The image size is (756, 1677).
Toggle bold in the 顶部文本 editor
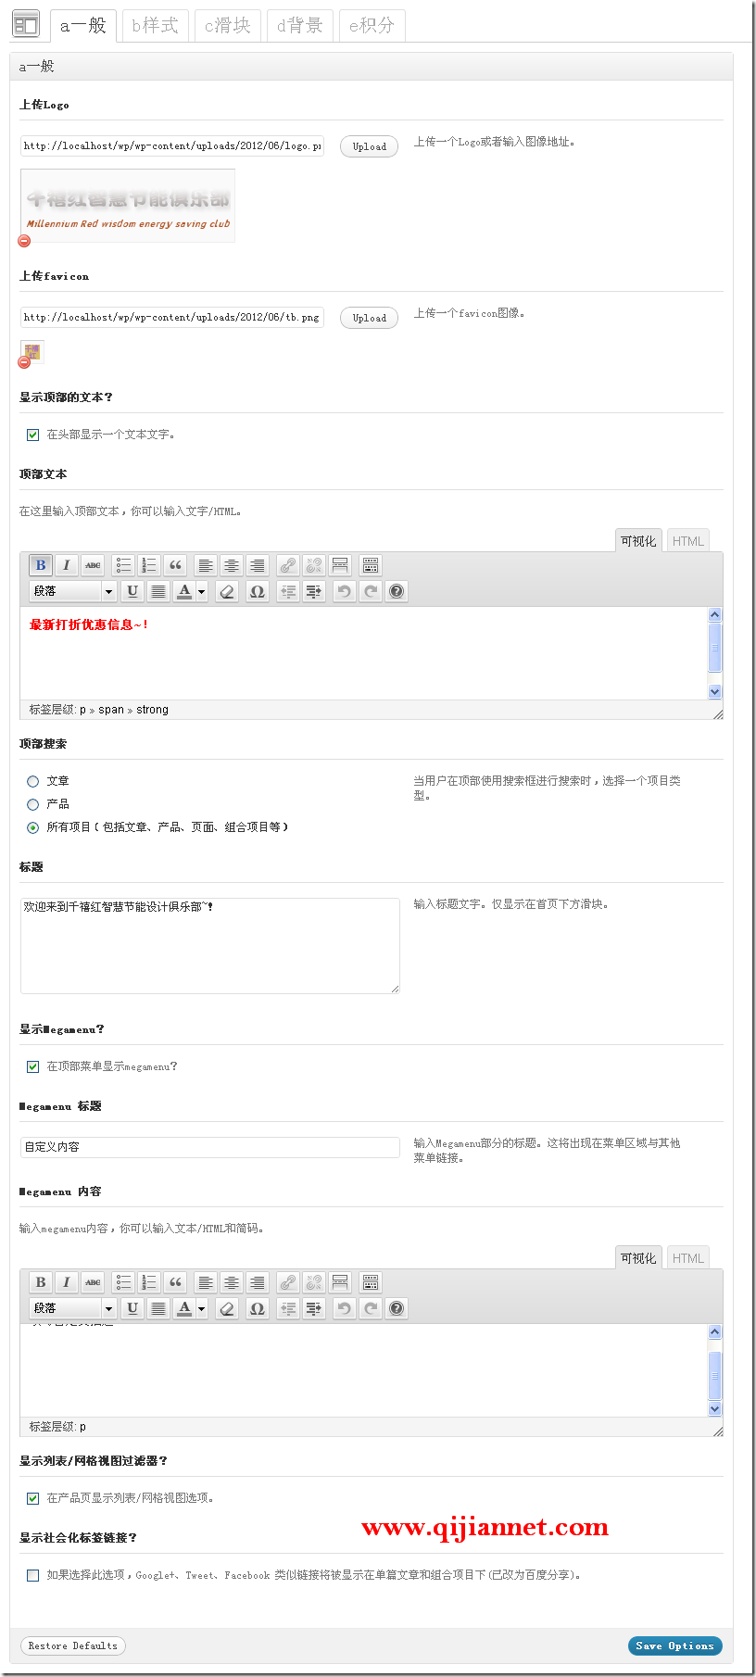tap(41, 565)
